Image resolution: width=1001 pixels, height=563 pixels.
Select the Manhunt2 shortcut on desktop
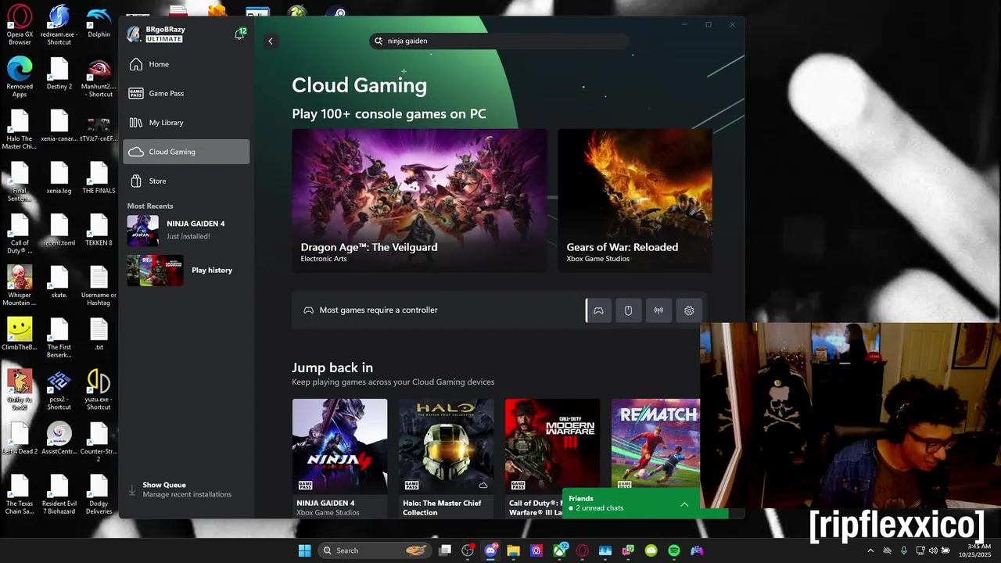pyautogui.click(x=99, y=77)
